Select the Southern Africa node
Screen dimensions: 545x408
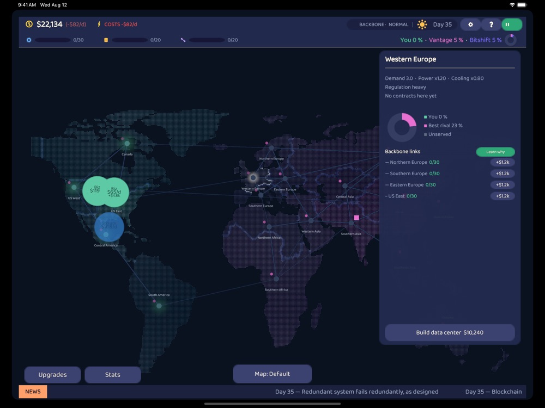[x=276, y=279]
